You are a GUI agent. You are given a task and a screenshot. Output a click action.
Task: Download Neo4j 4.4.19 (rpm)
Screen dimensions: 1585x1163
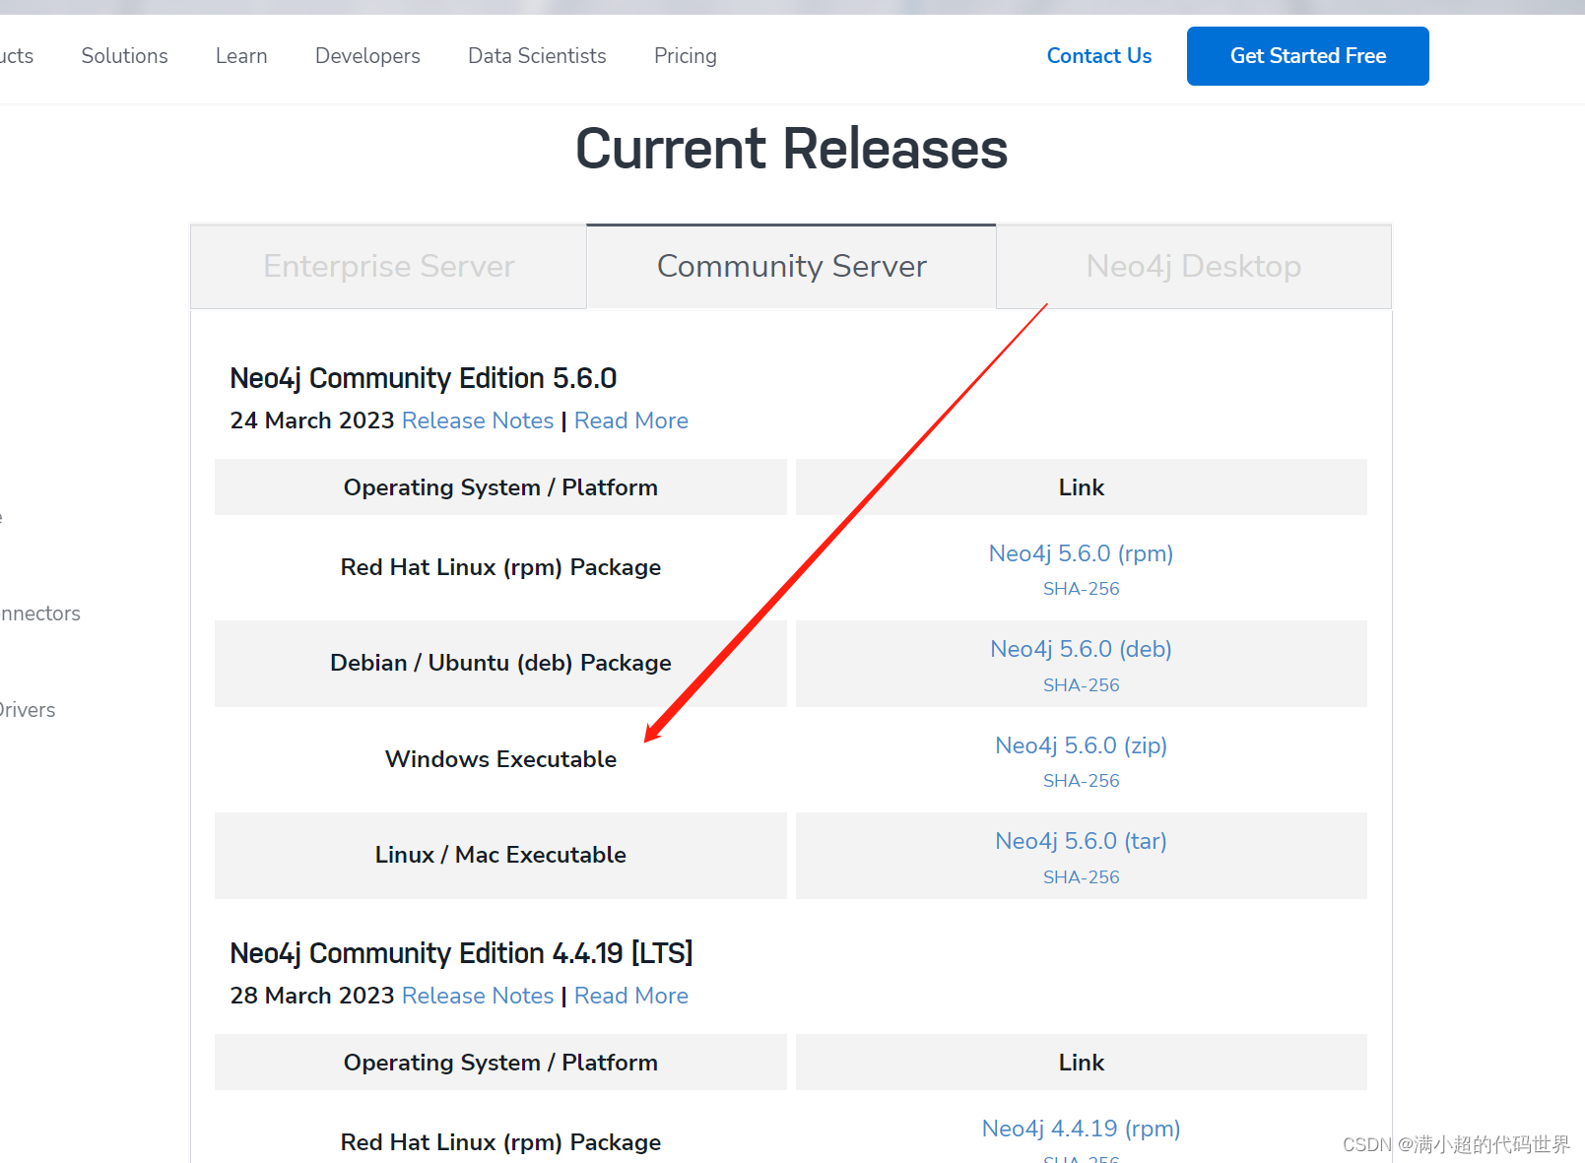click(1081, 1129)
